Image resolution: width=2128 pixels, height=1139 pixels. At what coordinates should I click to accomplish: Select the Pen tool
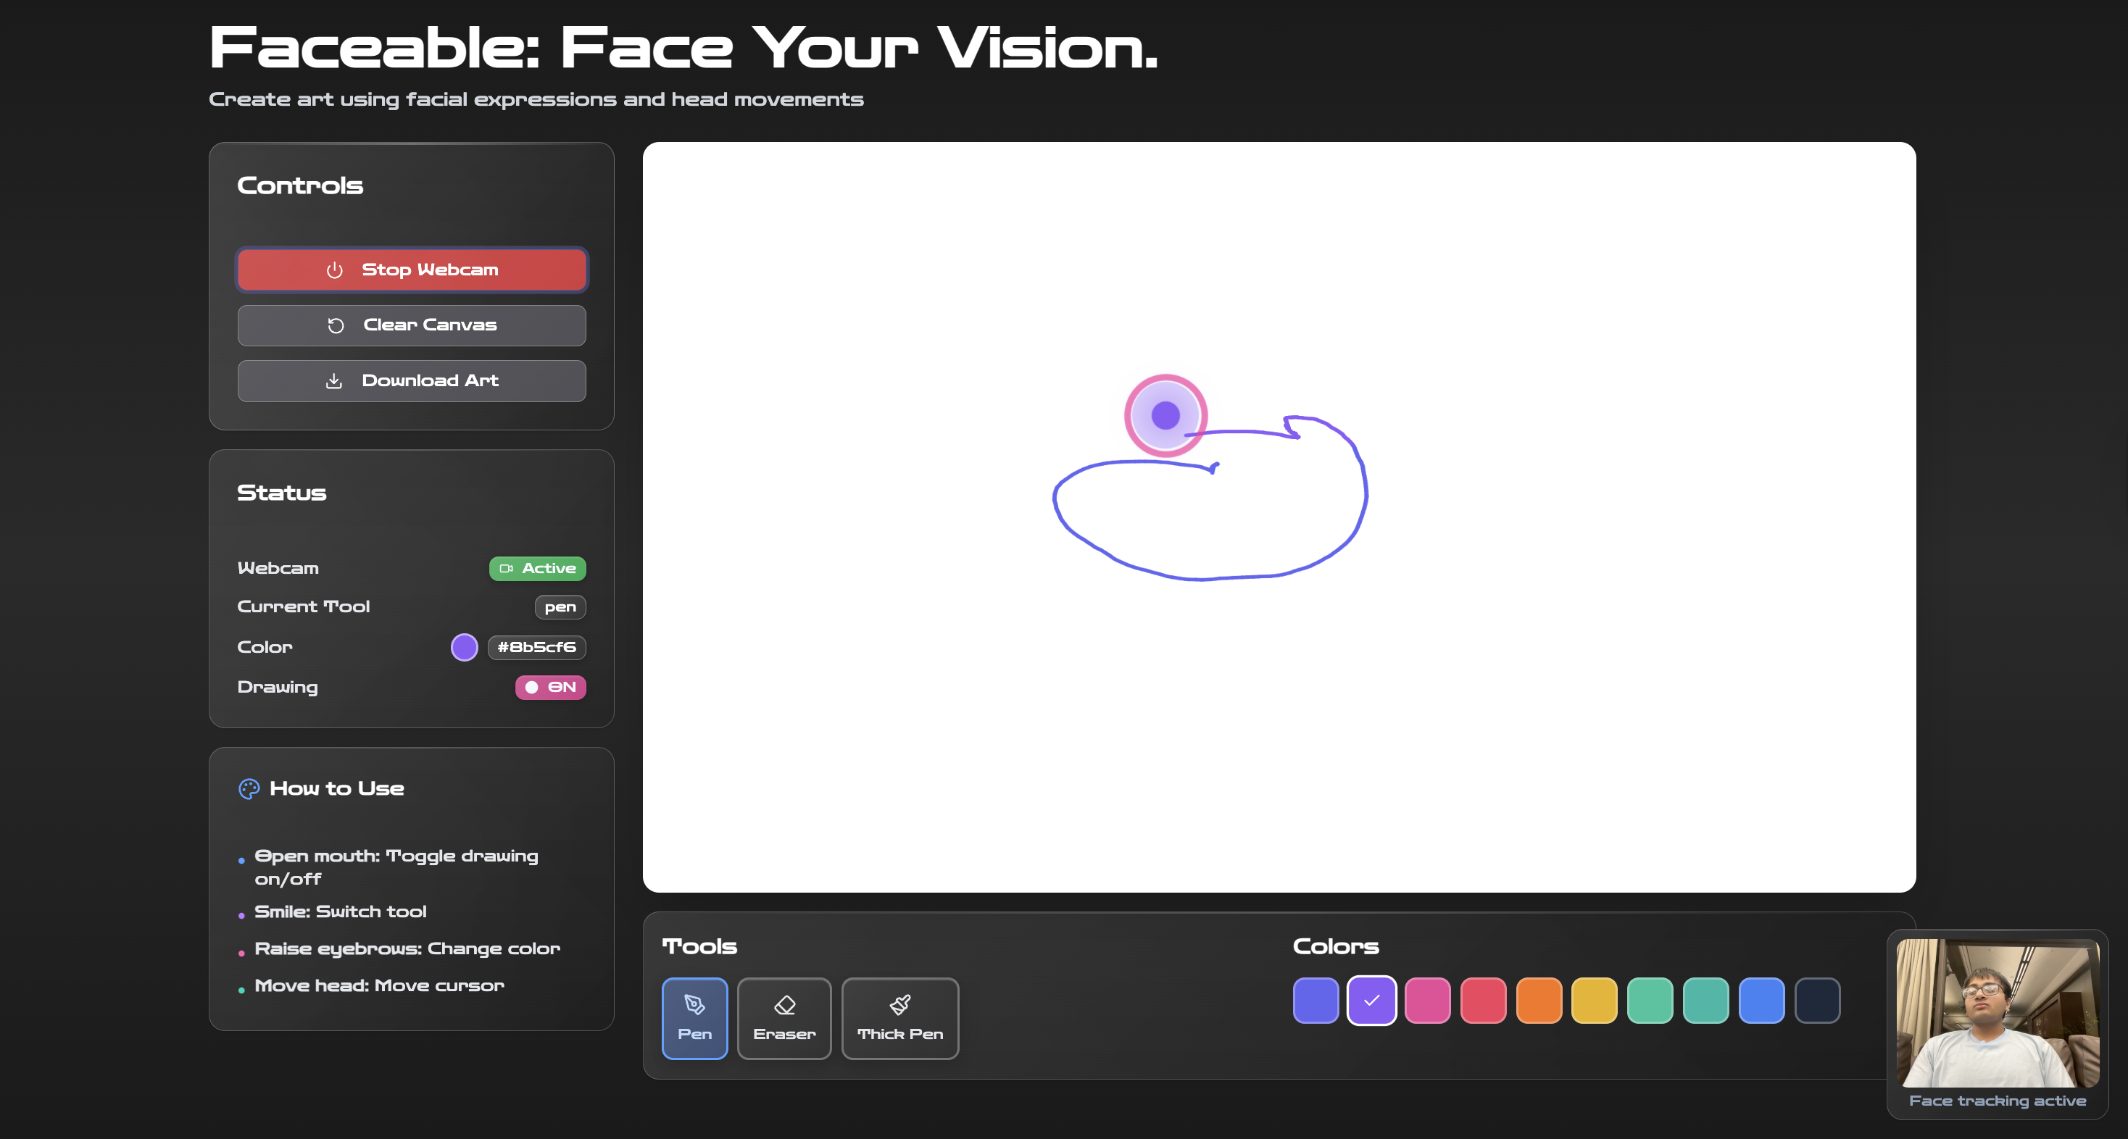694,1017
